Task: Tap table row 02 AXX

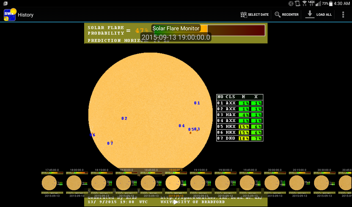Action: (x=240, y=109)
